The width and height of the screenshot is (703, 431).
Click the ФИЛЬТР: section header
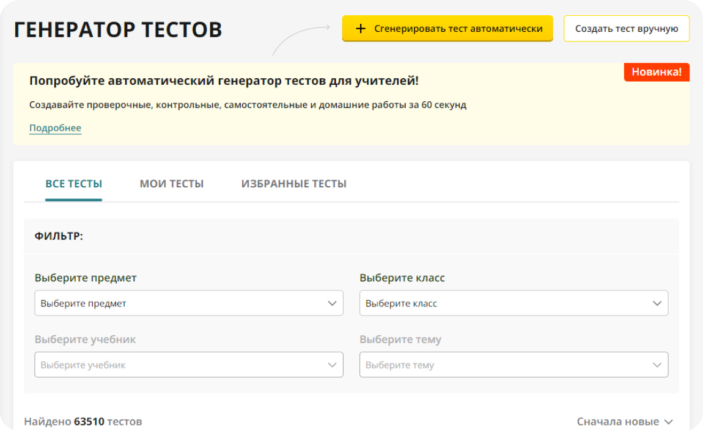[x=59, y=236]
